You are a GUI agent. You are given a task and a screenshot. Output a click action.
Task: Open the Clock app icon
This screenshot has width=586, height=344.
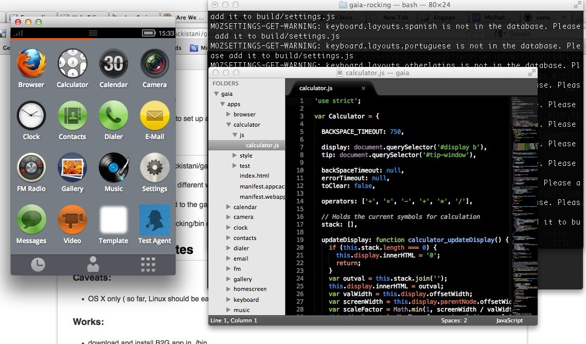point(31,115)
